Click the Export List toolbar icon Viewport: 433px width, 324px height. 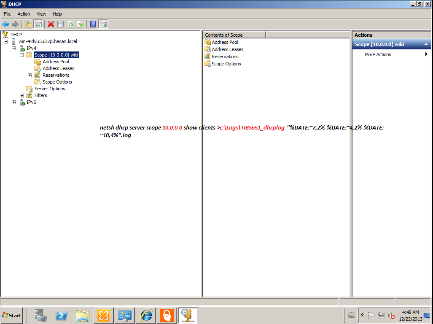click(80, 24)
